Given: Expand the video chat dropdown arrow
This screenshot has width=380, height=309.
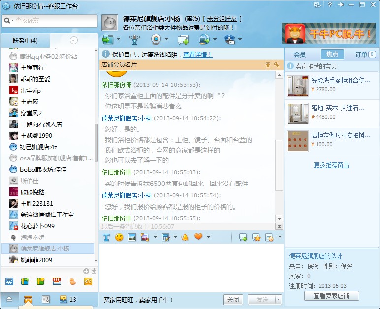Looking at the screenshot, I should point(167,39).
